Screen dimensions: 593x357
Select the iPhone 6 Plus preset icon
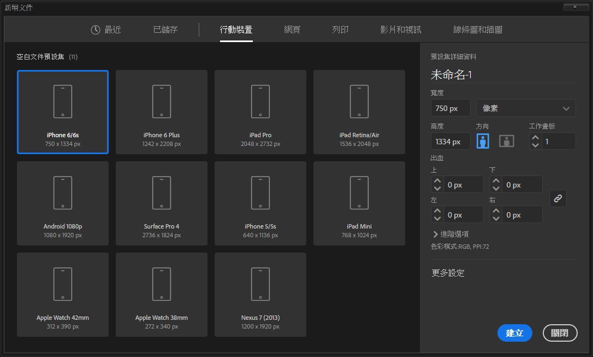pos(162,102)
